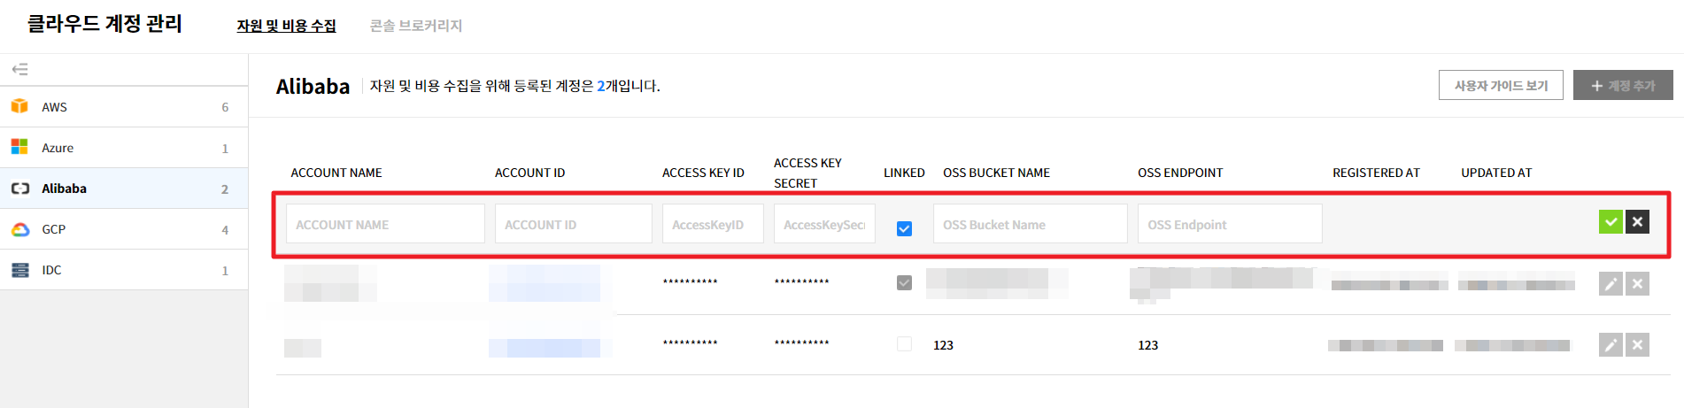Click the AWS cube icon in the sidebar
Image resolution: width=1684 pixels, height=408 pixels.
click(x=19, y=106)
